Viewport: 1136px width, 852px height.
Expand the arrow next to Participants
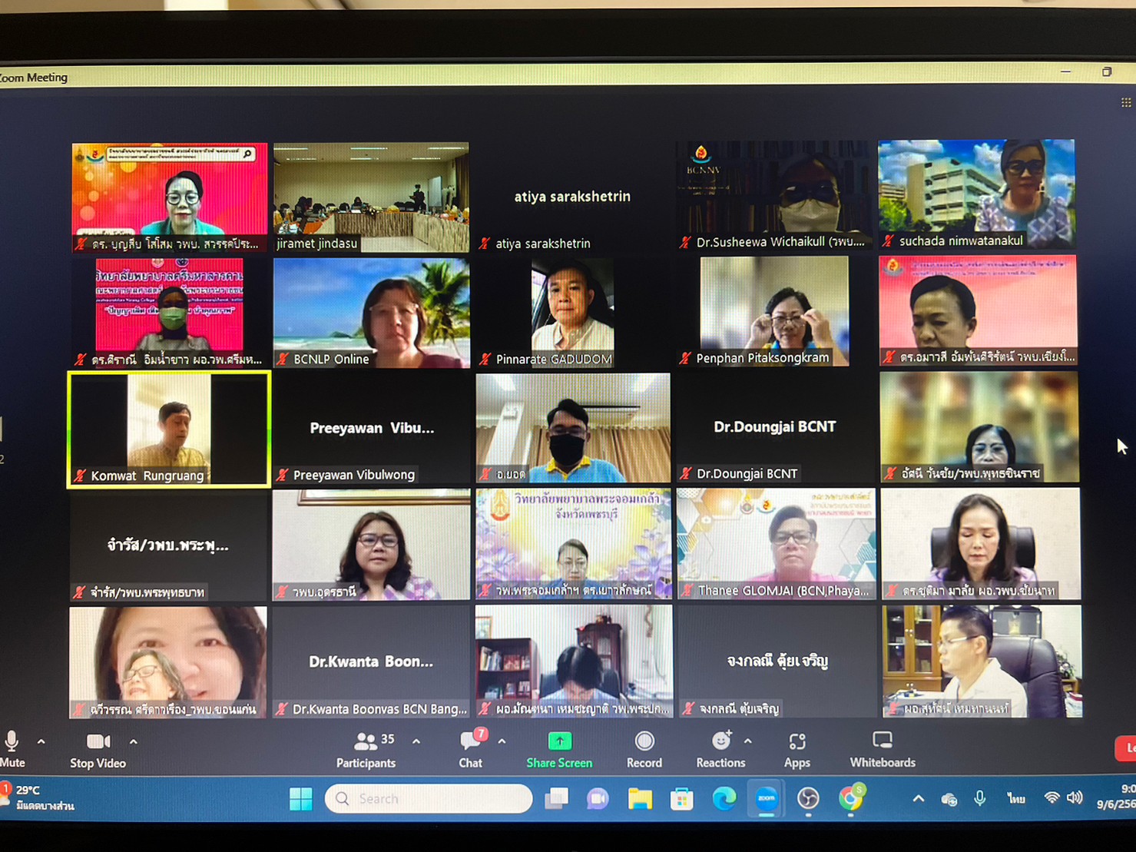pos(416,742)
